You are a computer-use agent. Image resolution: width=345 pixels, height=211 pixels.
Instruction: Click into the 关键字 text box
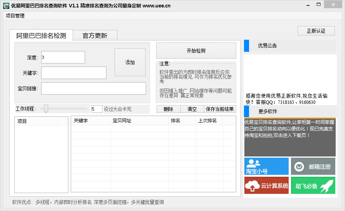pos(74,73)
